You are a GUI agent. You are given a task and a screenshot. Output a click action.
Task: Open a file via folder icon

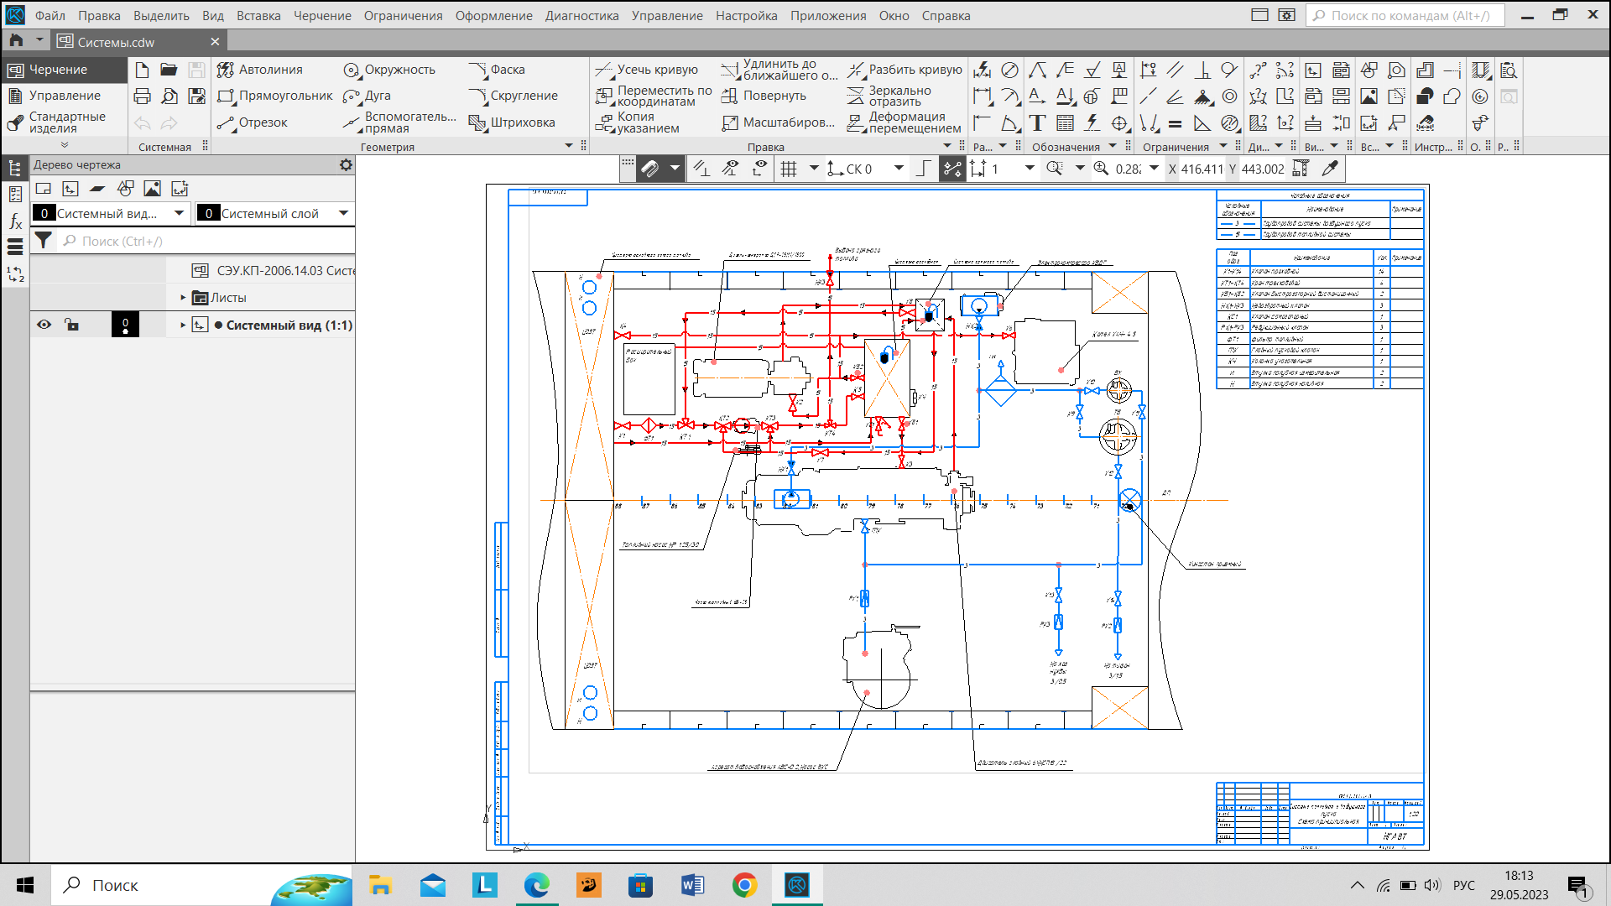pos(169,70)
